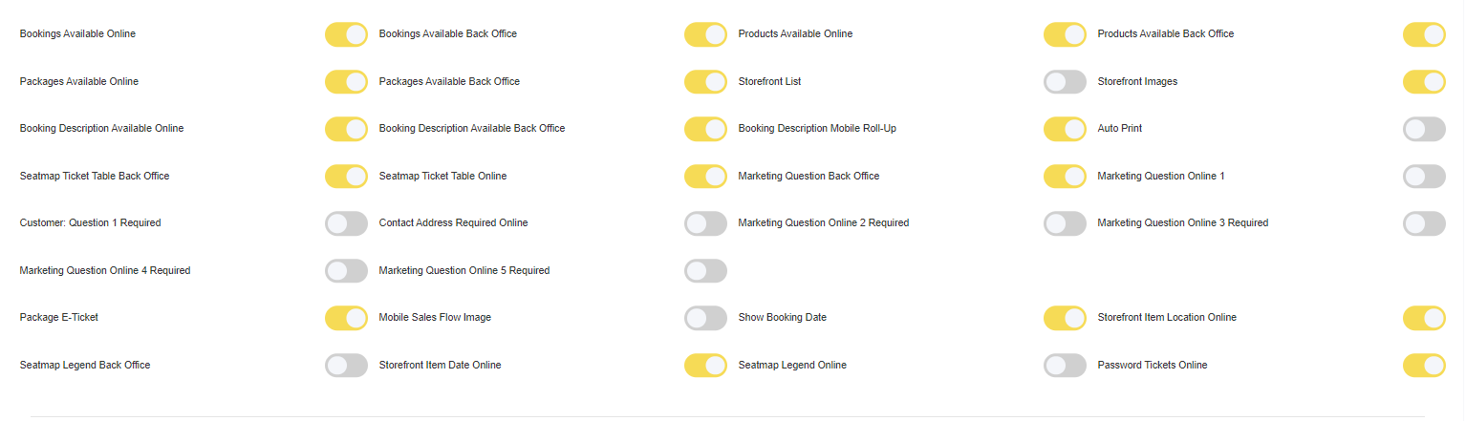Switch on Marketing Question Online 3 Required

coord(1424,223)
